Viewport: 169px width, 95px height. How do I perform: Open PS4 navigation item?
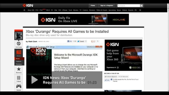coord(41,10)
